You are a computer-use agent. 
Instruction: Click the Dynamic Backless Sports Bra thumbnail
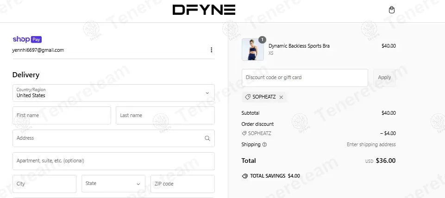(253, 49)
